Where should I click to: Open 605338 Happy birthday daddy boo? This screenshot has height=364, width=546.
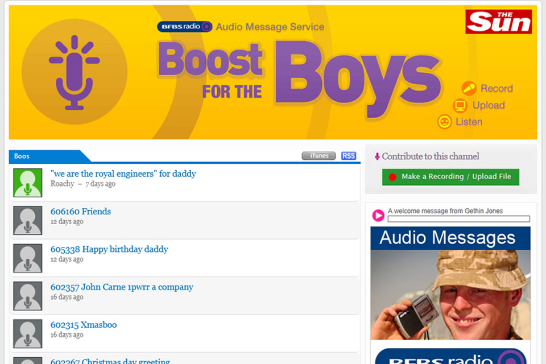click(x=109, y=250)
